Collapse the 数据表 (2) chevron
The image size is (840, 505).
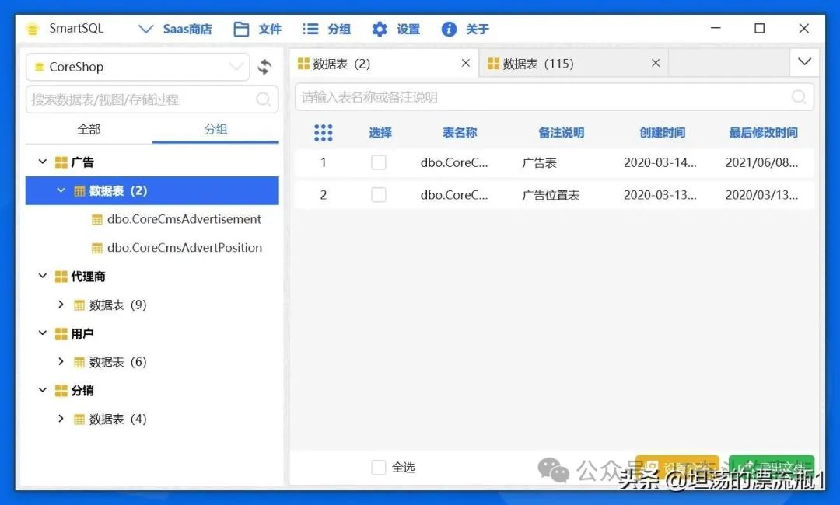pyautogui.click(x=61, y=190)
